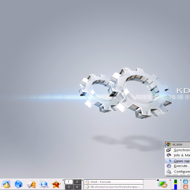Select the Info & Ma... menu entry

pos(178,155)
